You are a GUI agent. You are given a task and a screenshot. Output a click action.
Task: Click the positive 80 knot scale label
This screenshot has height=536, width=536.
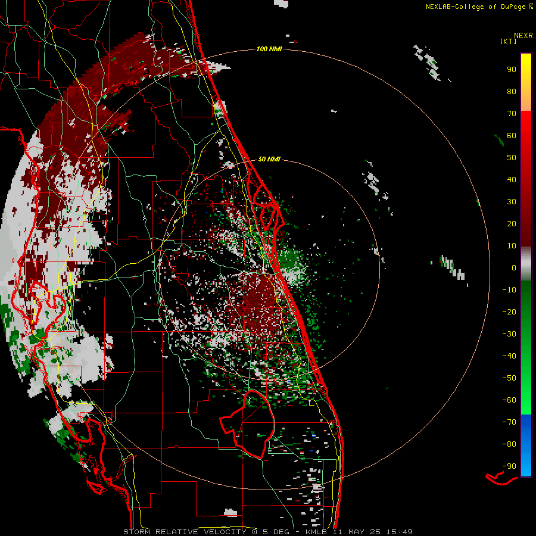tap(512, 91)
